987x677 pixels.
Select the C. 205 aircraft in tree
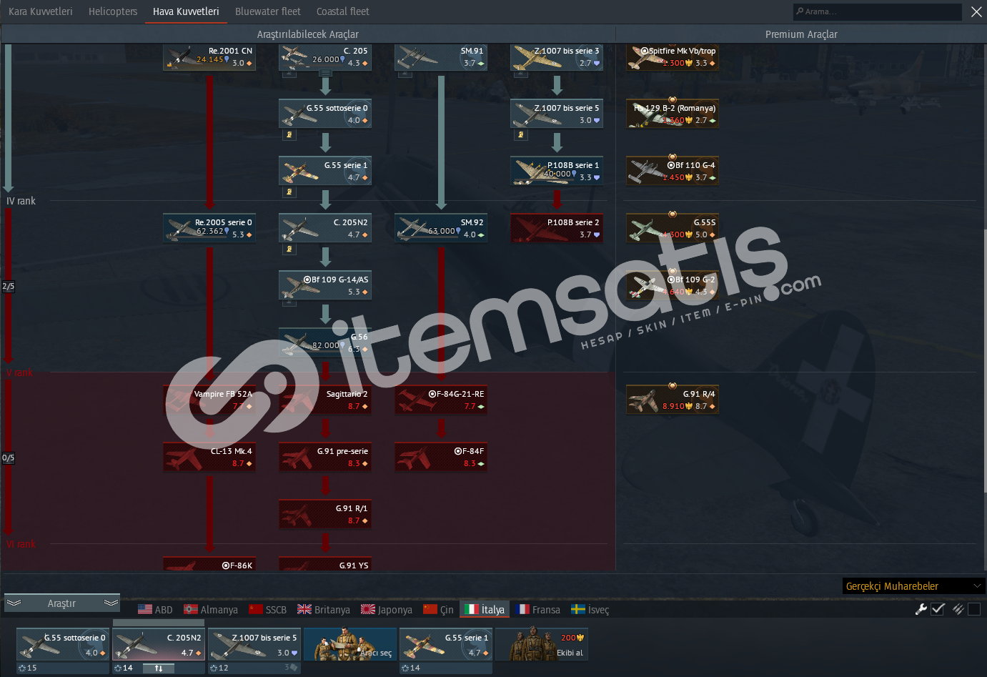click(x=325, y=57)
